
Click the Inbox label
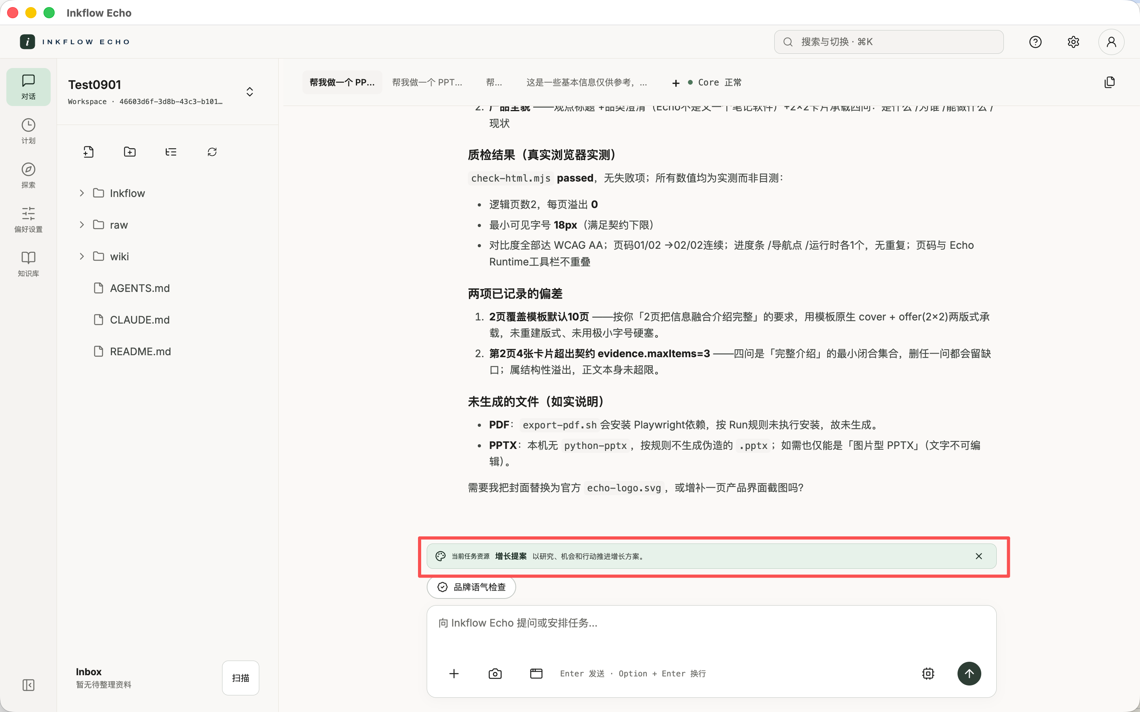tap(89, 672)
